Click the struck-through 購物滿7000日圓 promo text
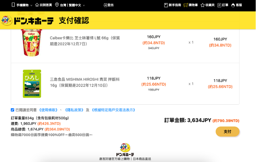 [52, 135]
